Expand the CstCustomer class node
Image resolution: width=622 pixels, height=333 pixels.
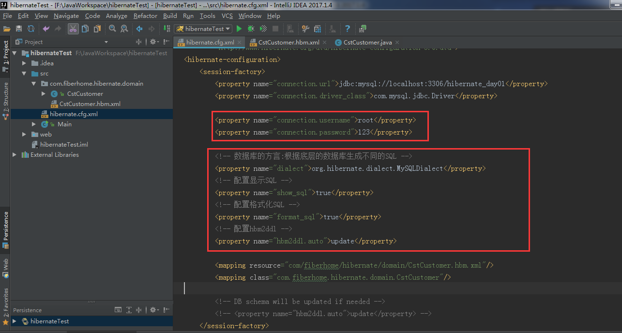click(x=44, y=94)
